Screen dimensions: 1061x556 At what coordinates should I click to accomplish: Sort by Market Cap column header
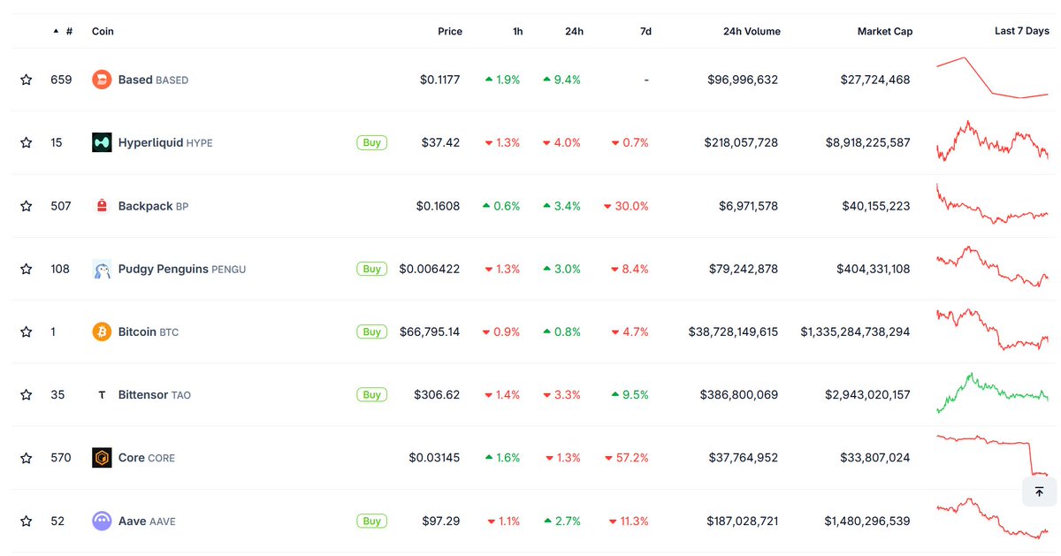[885, 31]
